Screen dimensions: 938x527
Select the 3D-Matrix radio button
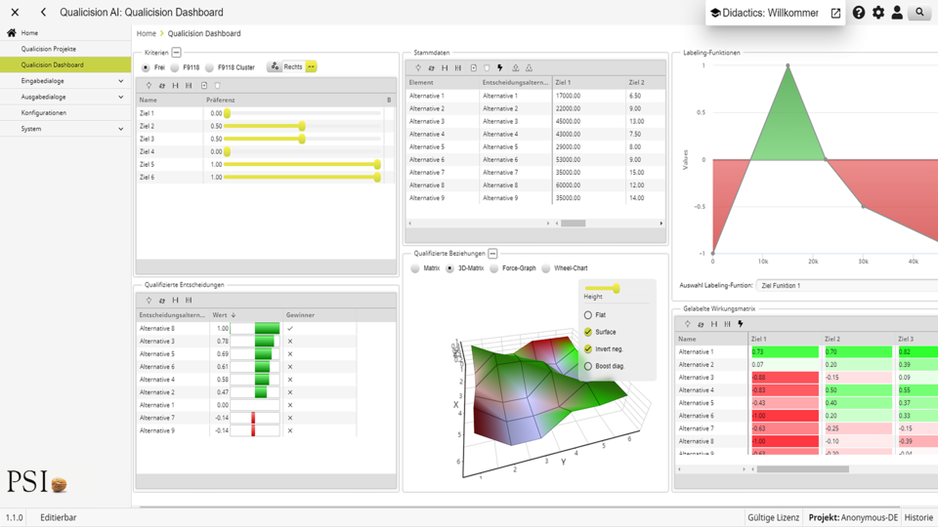click(449, 268)
